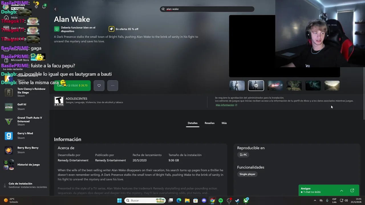Viewport: 365px width, 205px height.
Task: Click the 'En oferta: 85 % off' tag icon
Action: click(x=111, y=29)
